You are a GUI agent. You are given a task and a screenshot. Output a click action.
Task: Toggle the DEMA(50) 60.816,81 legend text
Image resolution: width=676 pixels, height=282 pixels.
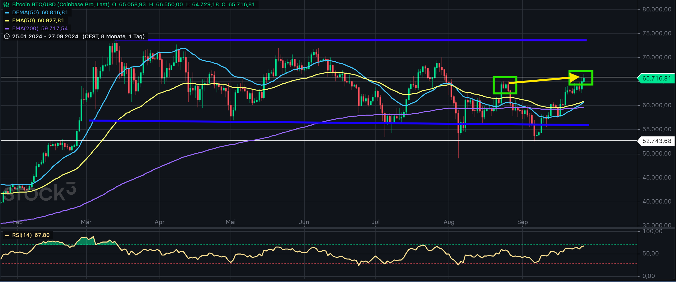point(40,13)
